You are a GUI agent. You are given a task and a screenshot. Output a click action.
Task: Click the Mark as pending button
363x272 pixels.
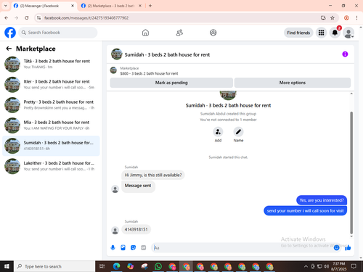tap(171, 83)
